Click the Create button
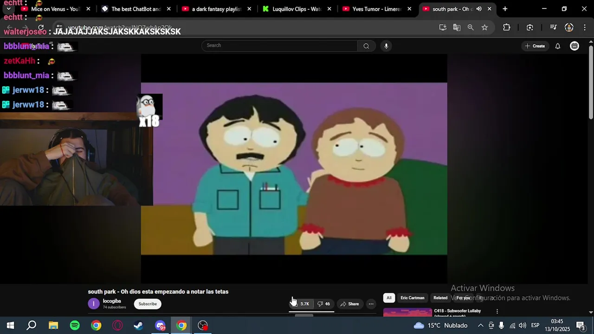 [x=535, y=46]
